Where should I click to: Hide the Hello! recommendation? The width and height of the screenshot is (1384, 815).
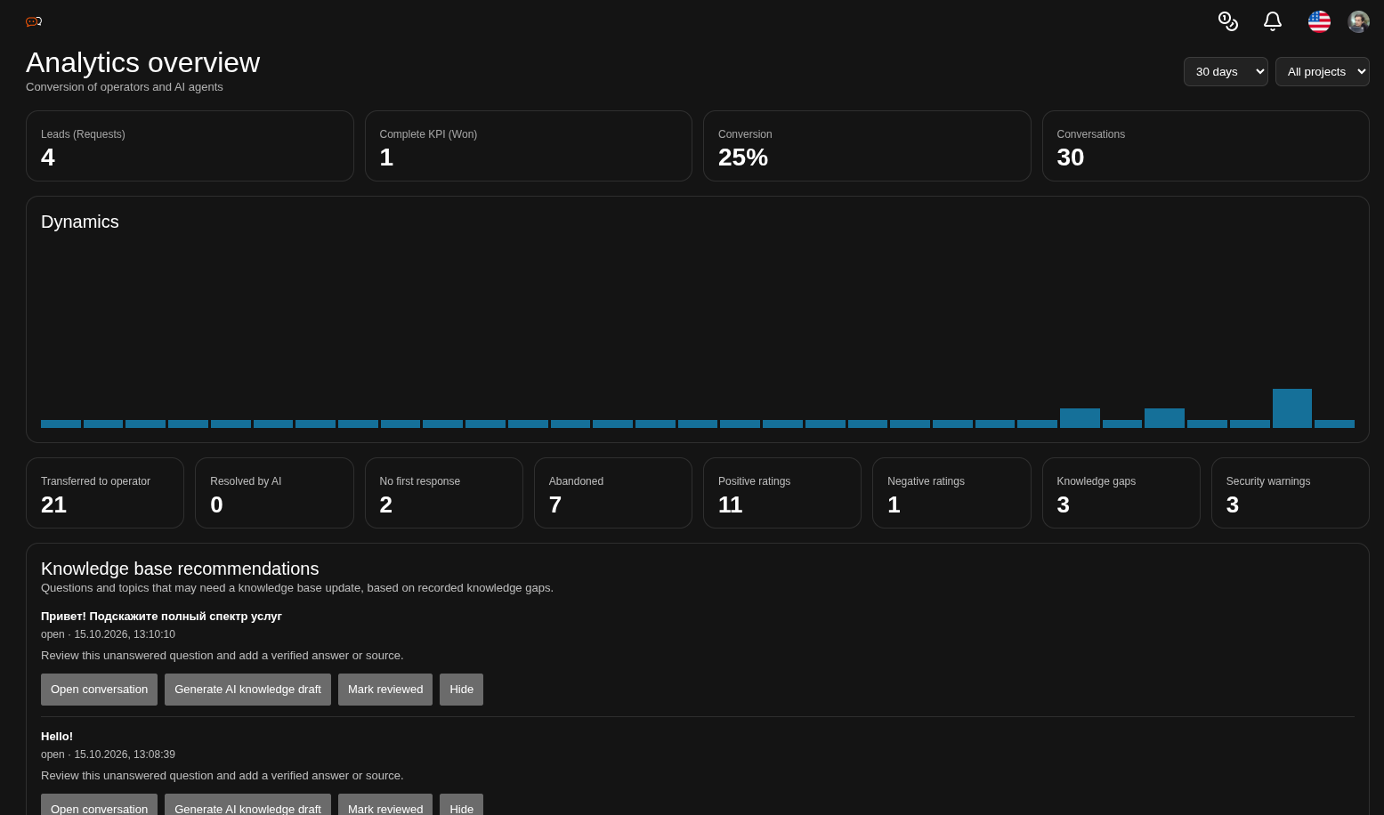[x=461, y=806]
